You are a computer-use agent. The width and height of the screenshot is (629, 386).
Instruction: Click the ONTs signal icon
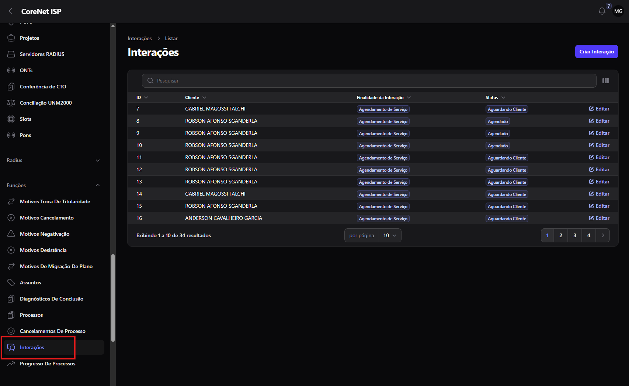[11, 70]
